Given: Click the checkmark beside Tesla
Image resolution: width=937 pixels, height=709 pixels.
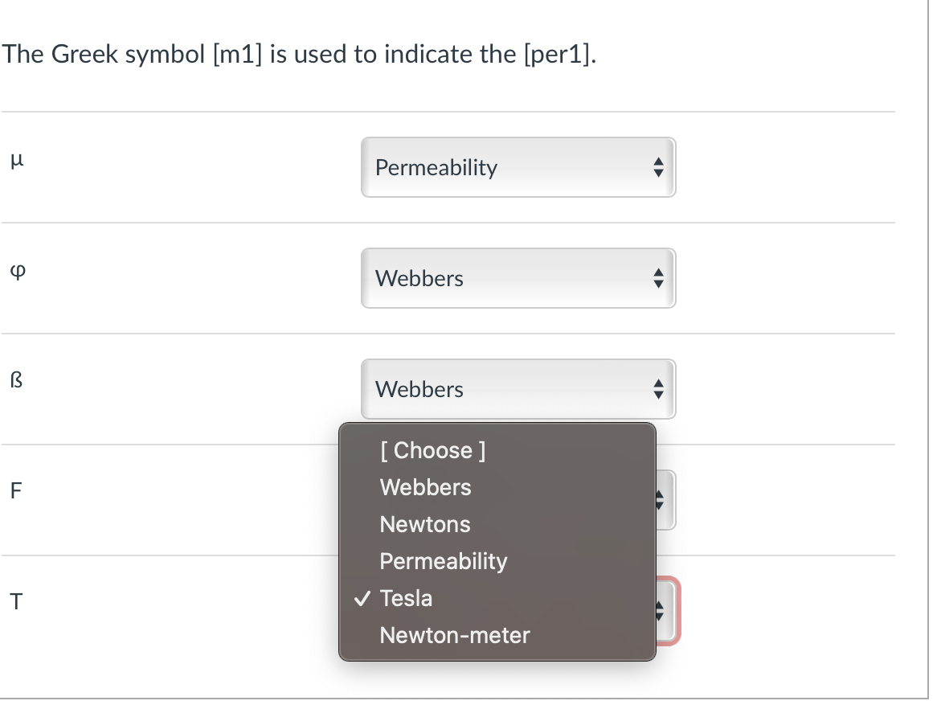Looking at the screenshot, I should 362,598.
